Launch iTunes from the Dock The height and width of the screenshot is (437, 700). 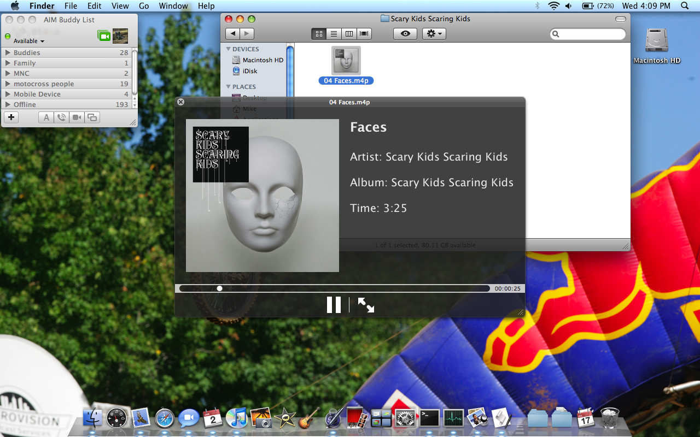[x=236, y=418]
